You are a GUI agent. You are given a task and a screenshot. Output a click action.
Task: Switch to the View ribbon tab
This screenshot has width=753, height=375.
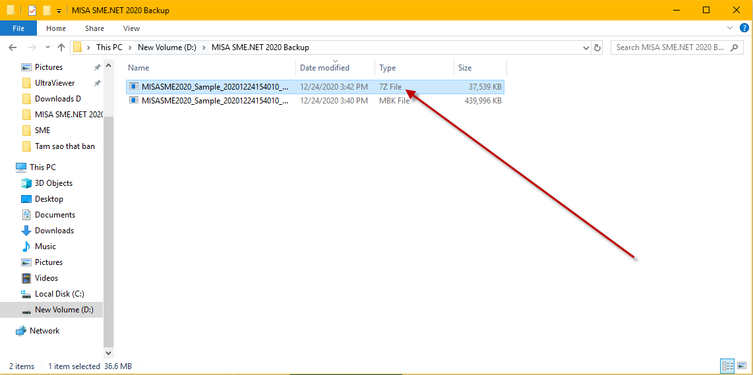(132, 28)
